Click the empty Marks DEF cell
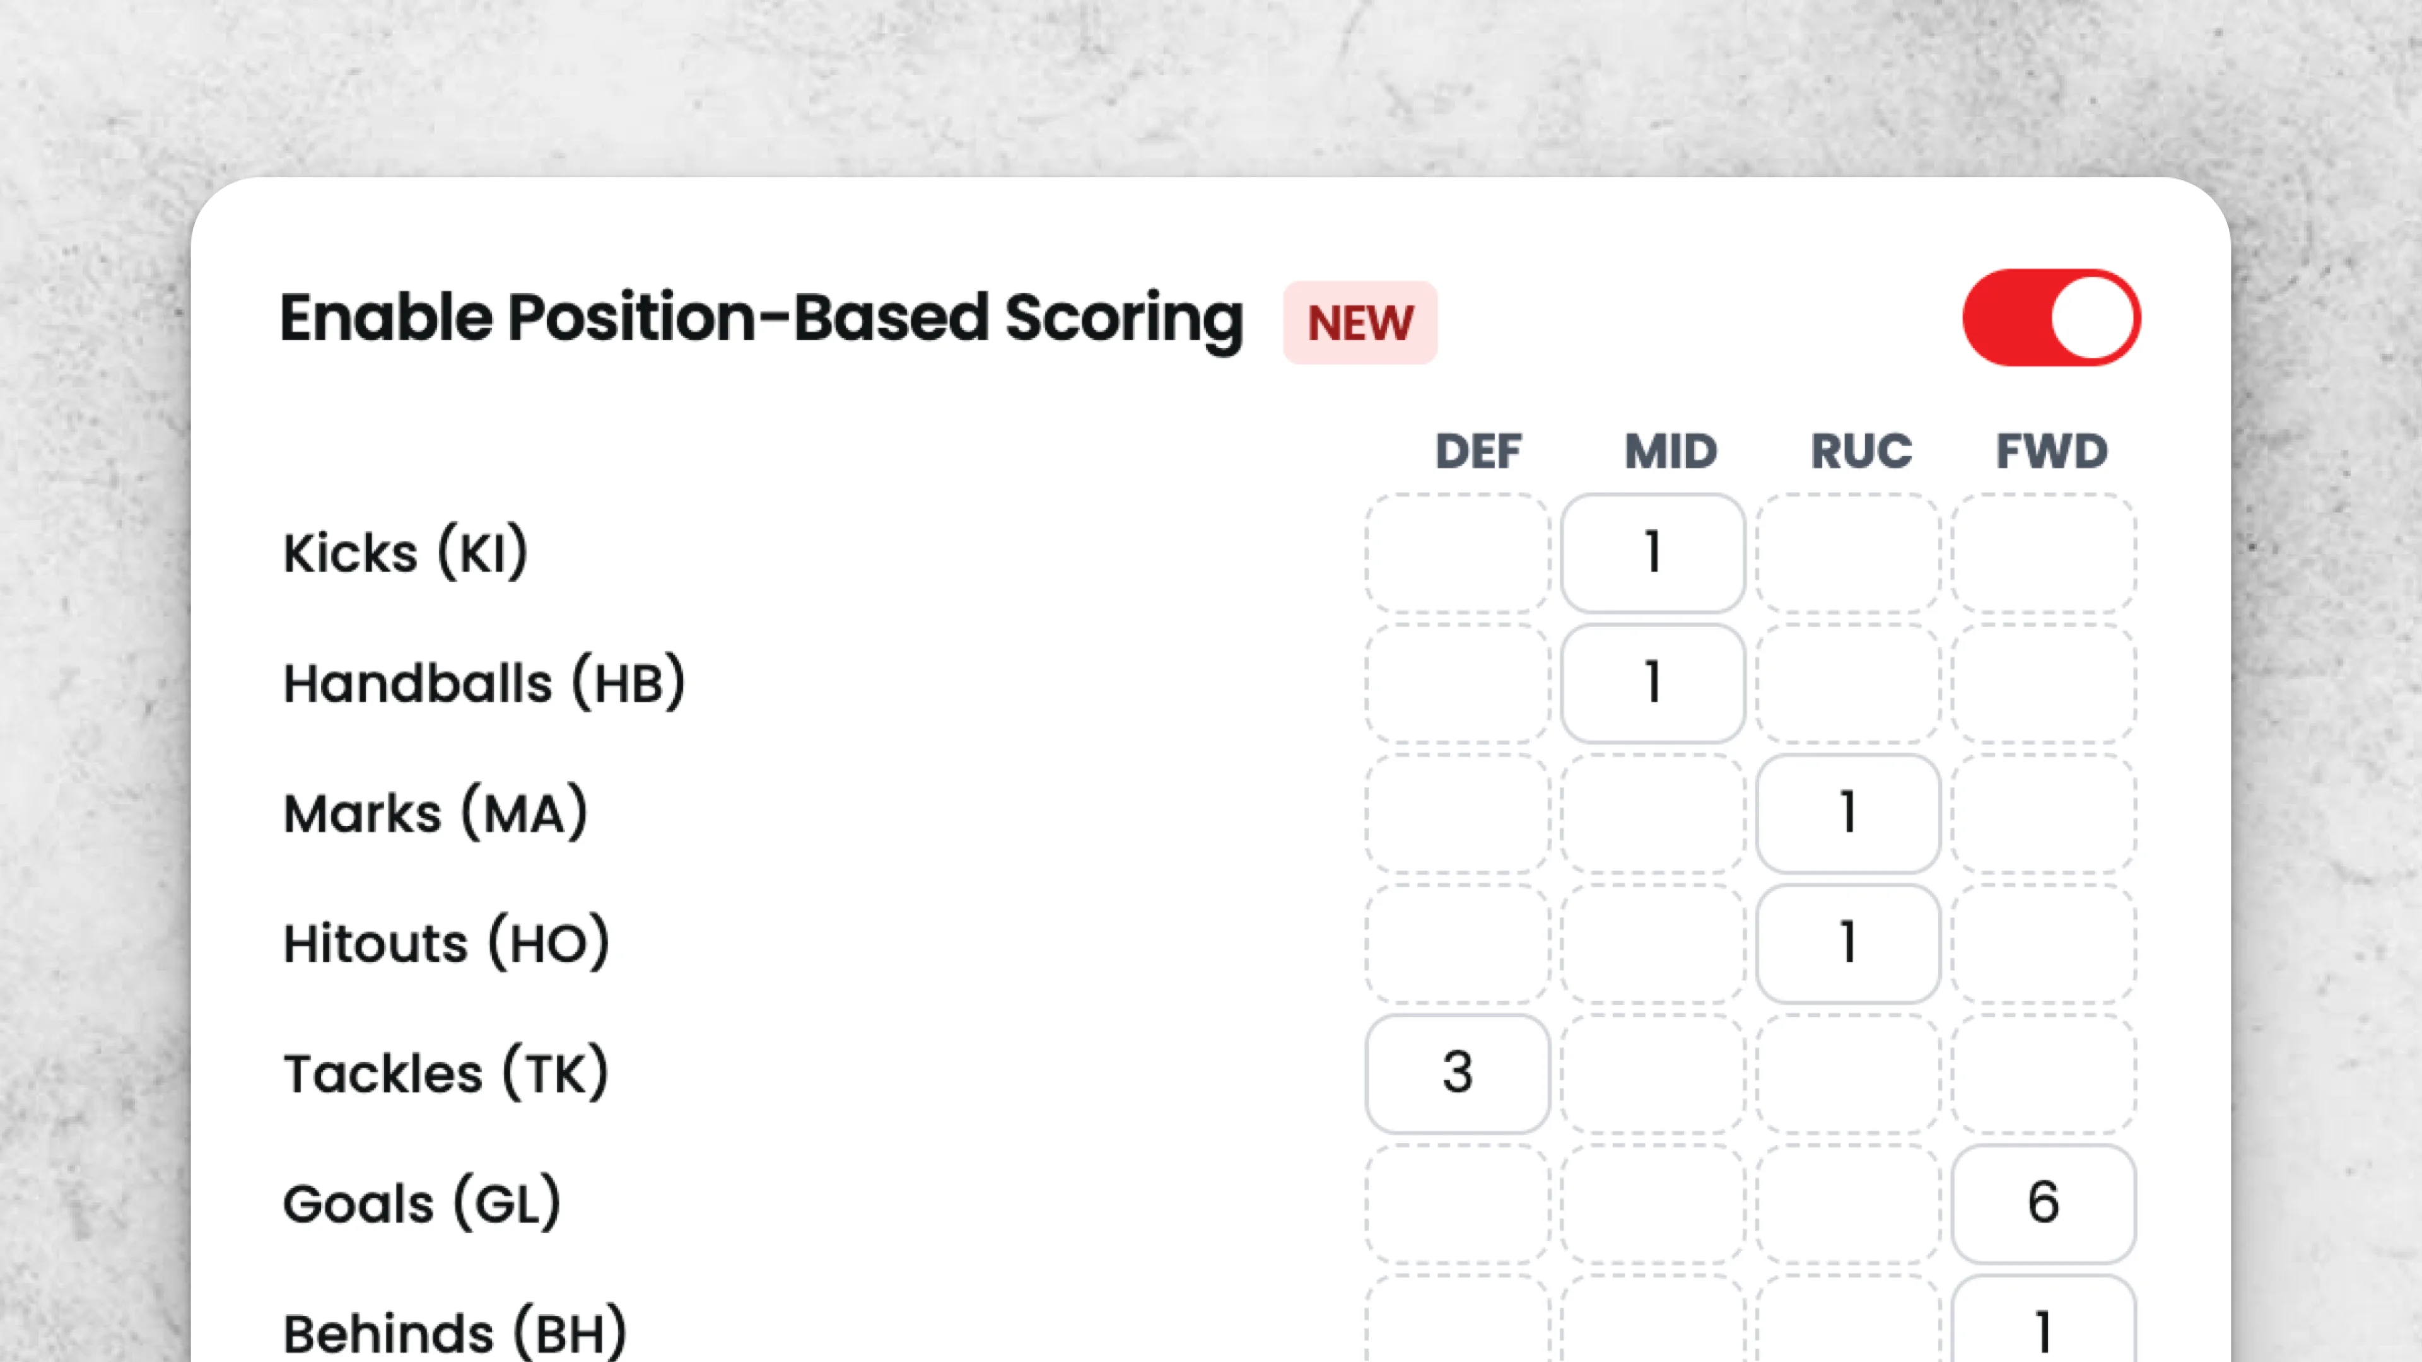The width and height of the screenshot is (2422, 1362). point(1458,812)
